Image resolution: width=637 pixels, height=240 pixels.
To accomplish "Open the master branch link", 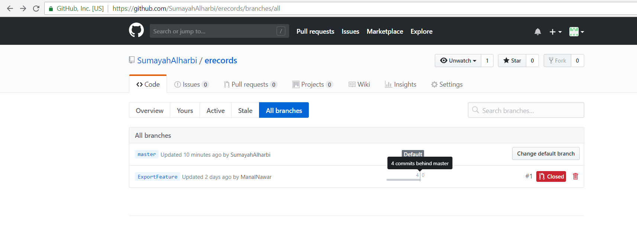I will (x=147, y=154).
